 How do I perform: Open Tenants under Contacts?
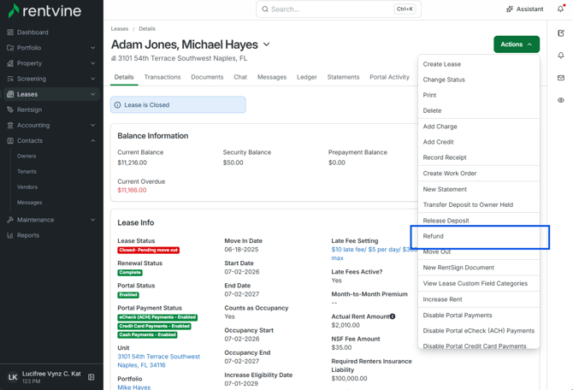pyautogui.click(x=27, y=171)
